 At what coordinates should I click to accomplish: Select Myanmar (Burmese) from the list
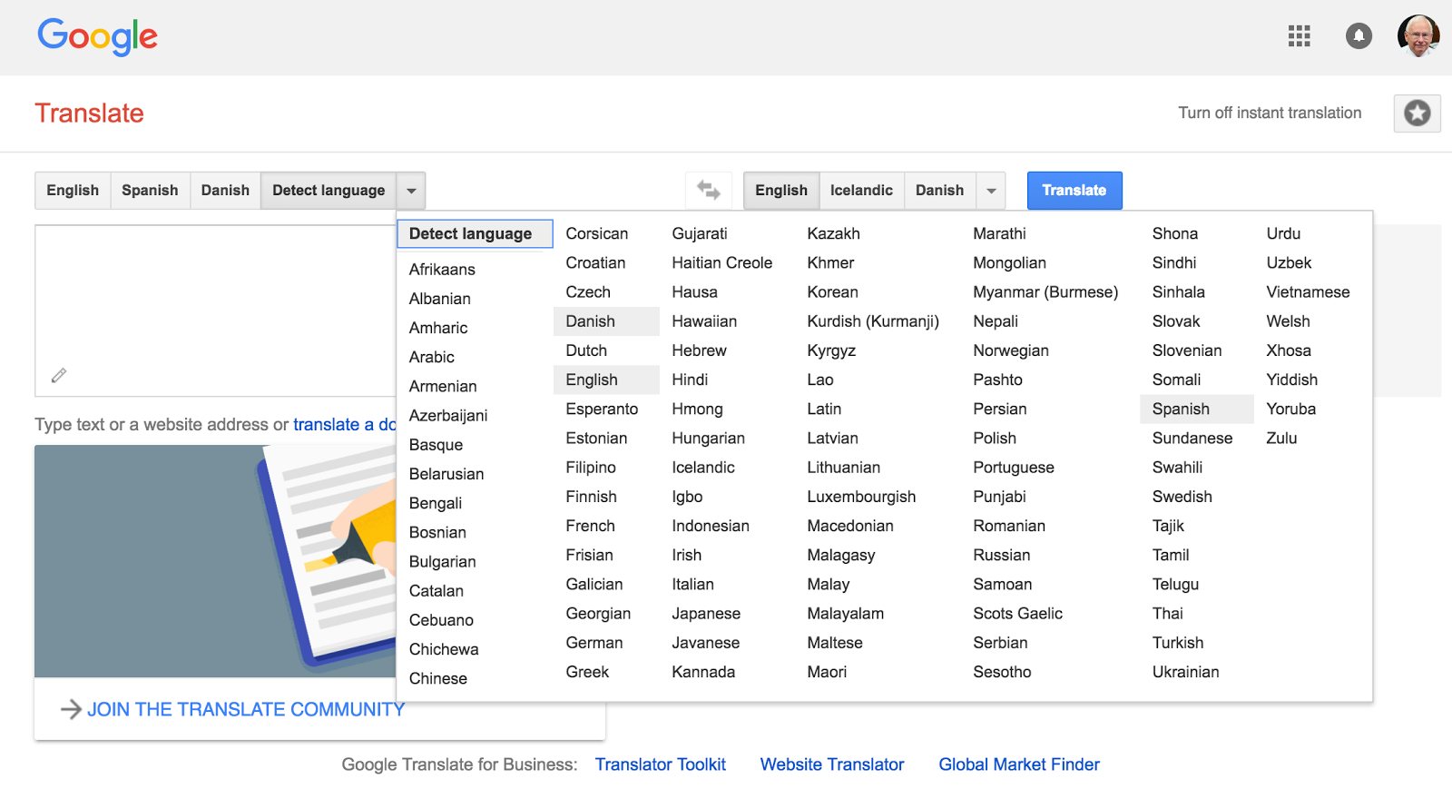tap(1045, 292)
